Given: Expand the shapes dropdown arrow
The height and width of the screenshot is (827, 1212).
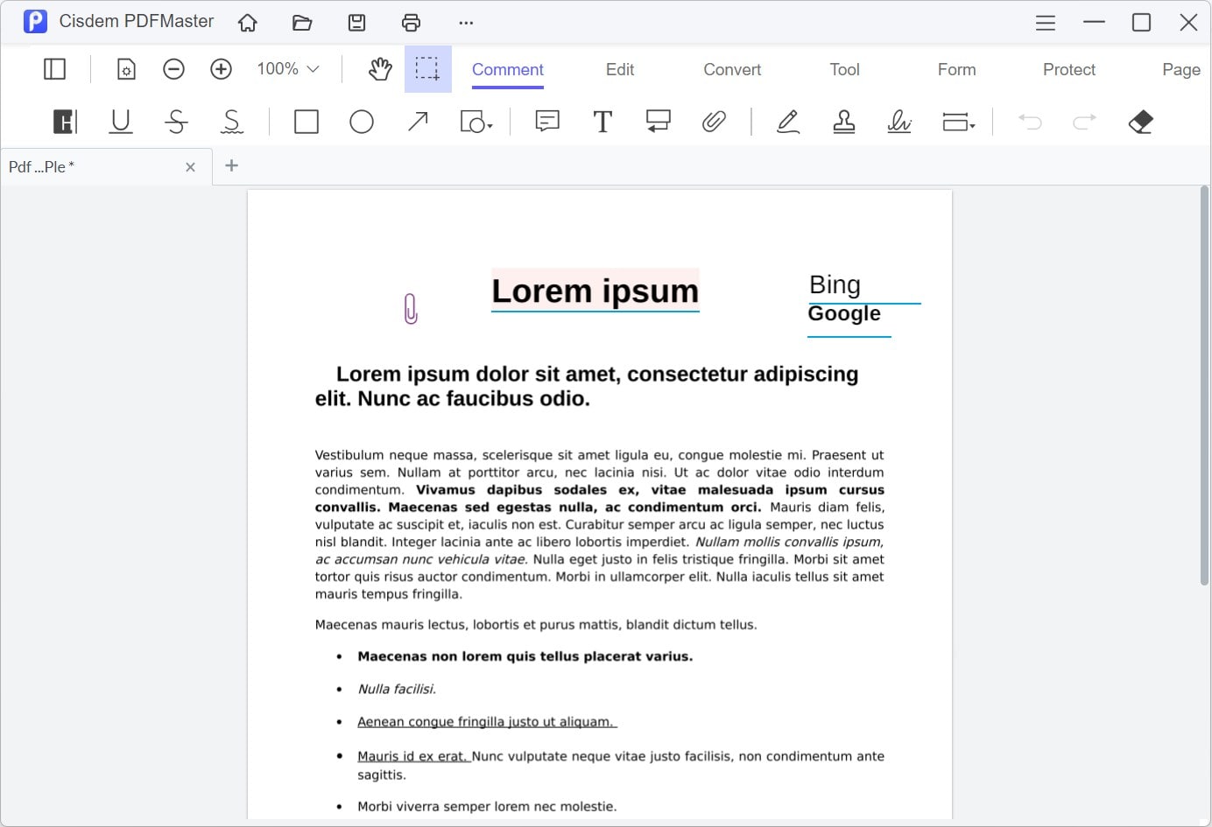Looking at the screenshot, I should [490, 126].
